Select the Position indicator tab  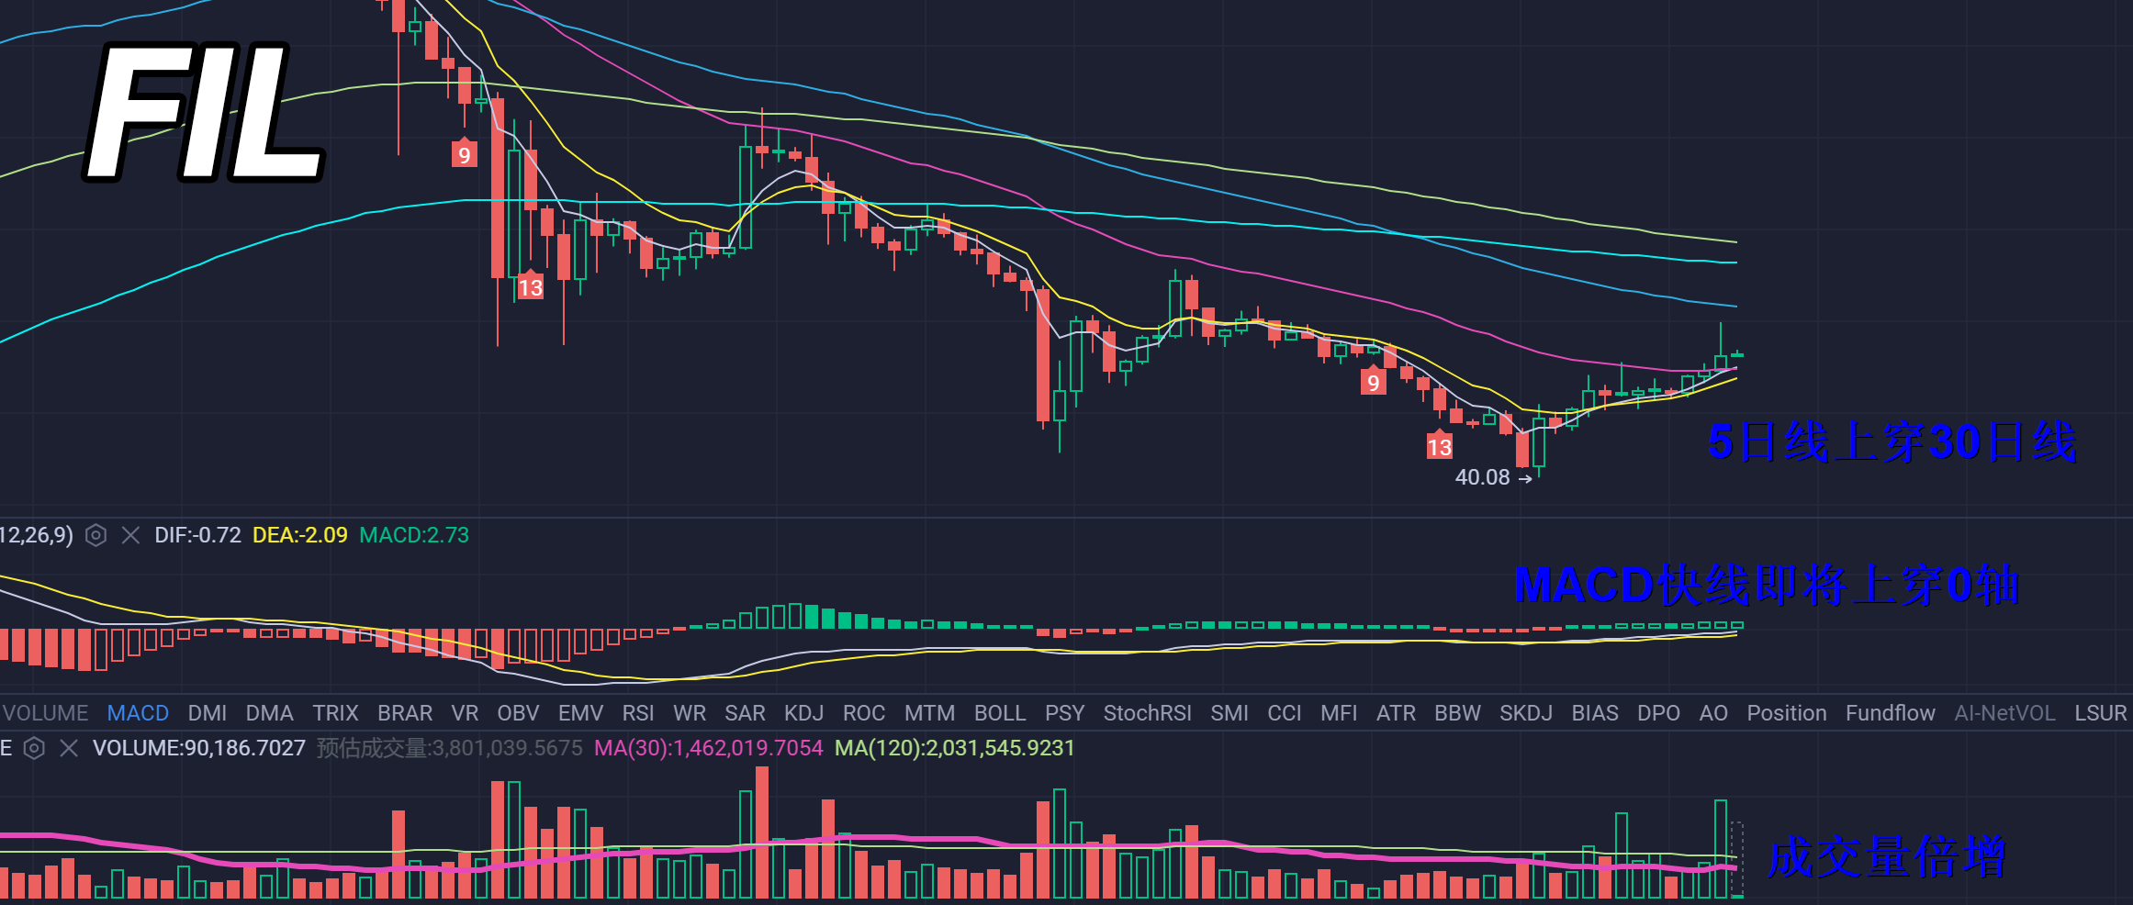1787,713
